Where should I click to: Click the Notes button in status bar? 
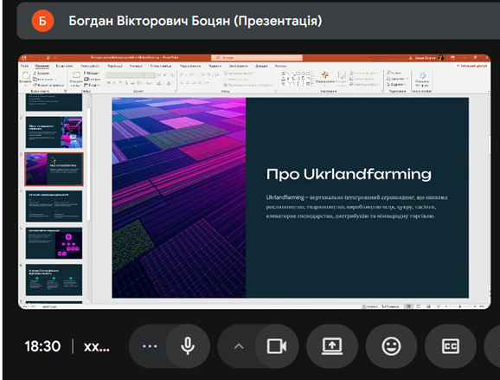click(x=370, y=306)
